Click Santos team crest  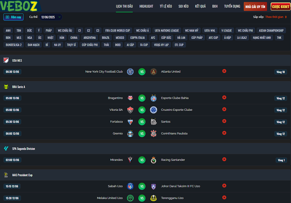[x=154, y=122]
